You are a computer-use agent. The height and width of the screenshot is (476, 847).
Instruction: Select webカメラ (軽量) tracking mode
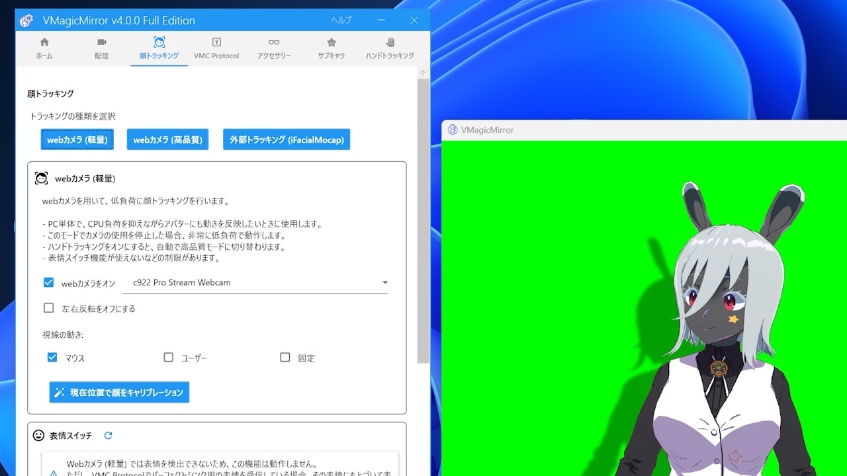tap(77, 139)
